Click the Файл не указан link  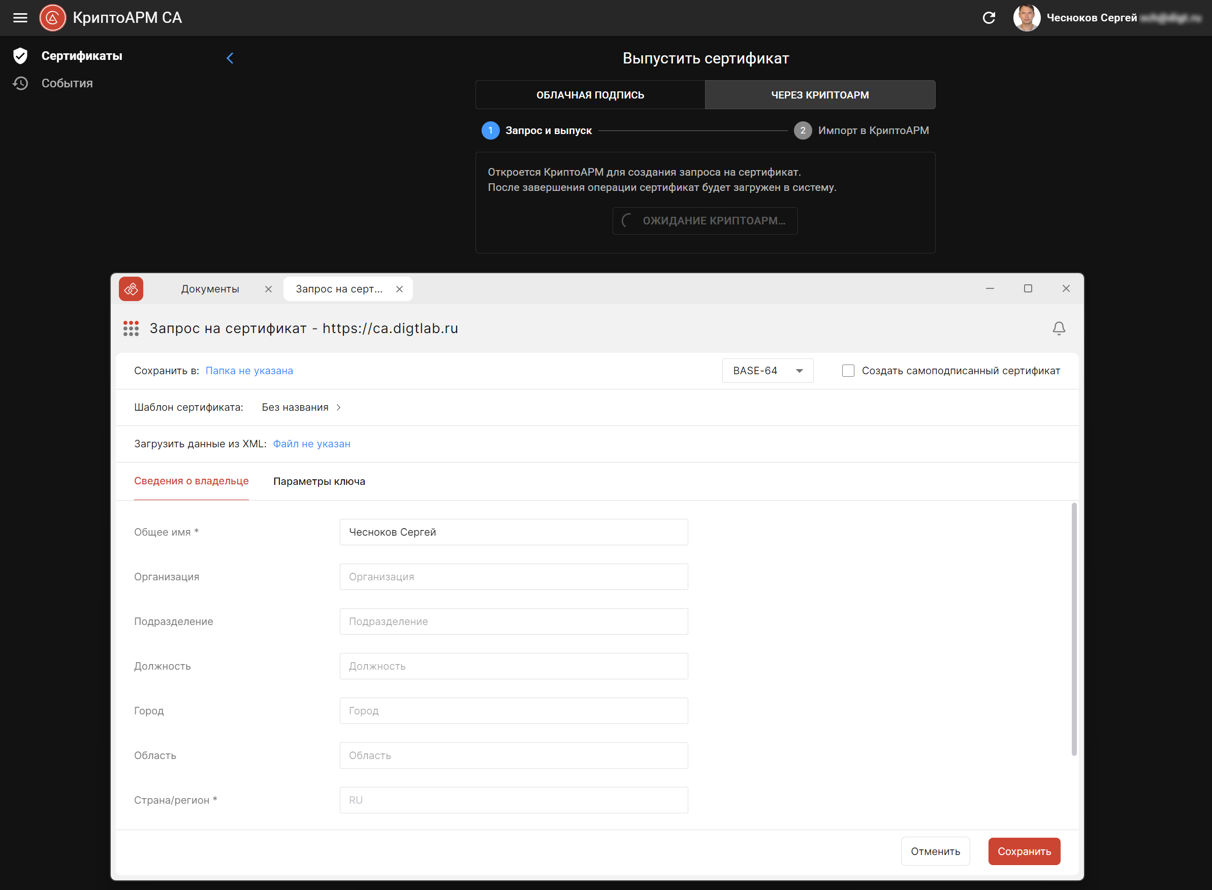(311, 444)
